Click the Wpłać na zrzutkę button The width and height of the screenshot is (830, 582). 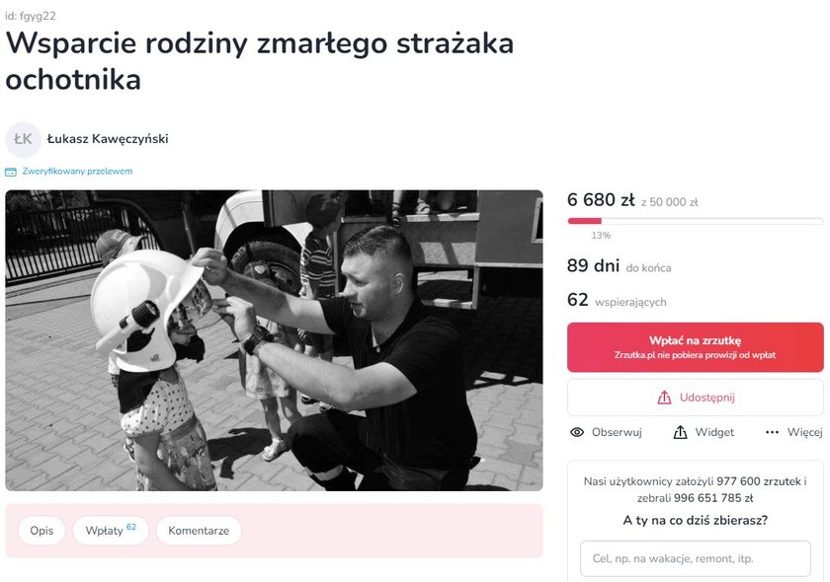pyautogui.click(x=695, y=347)
